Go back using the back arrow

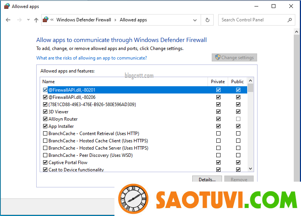(x=8, y=20)
